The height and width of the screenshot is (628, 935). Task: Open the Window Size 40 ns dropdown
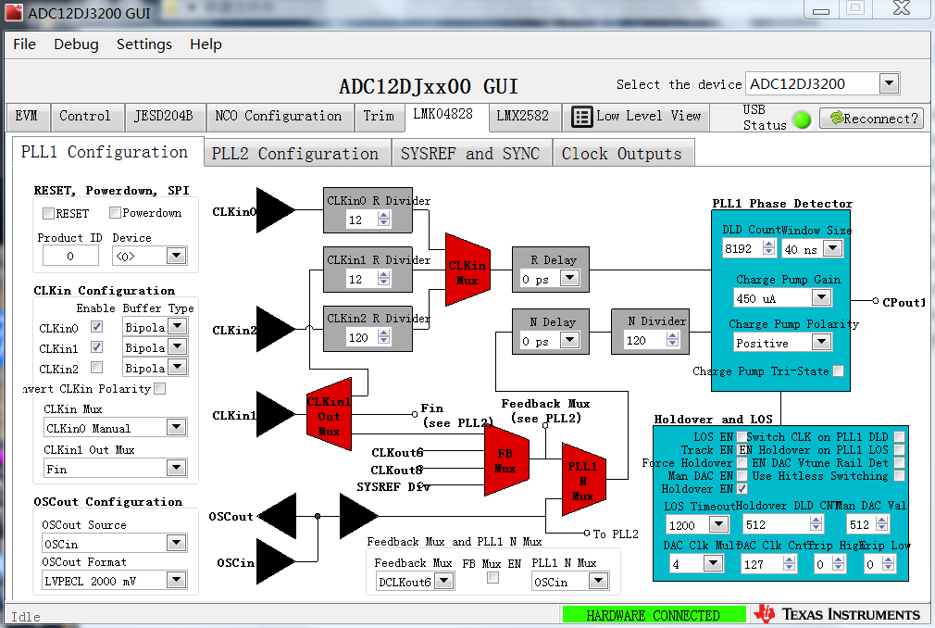pyautogui.click(x=832, y=248)
